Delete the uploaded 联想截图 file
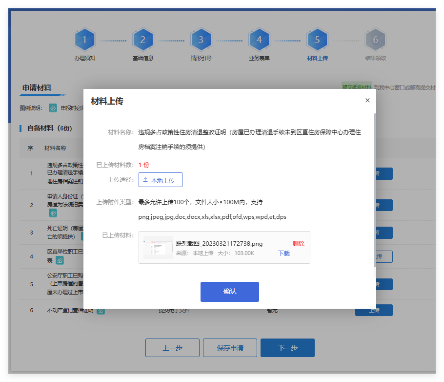 pyautogui.click(x=298, y=243)
